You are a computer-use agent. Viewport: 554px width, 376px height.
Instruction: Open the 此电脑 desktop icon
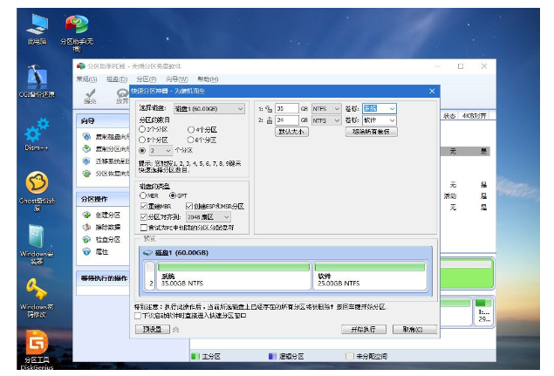38,28
